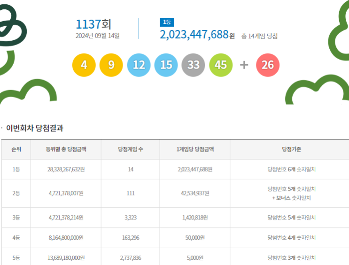The image size is (349, 265).
Task: Click the 28,328,267,632원 total prize cell
Action: (x=66, y=169)
